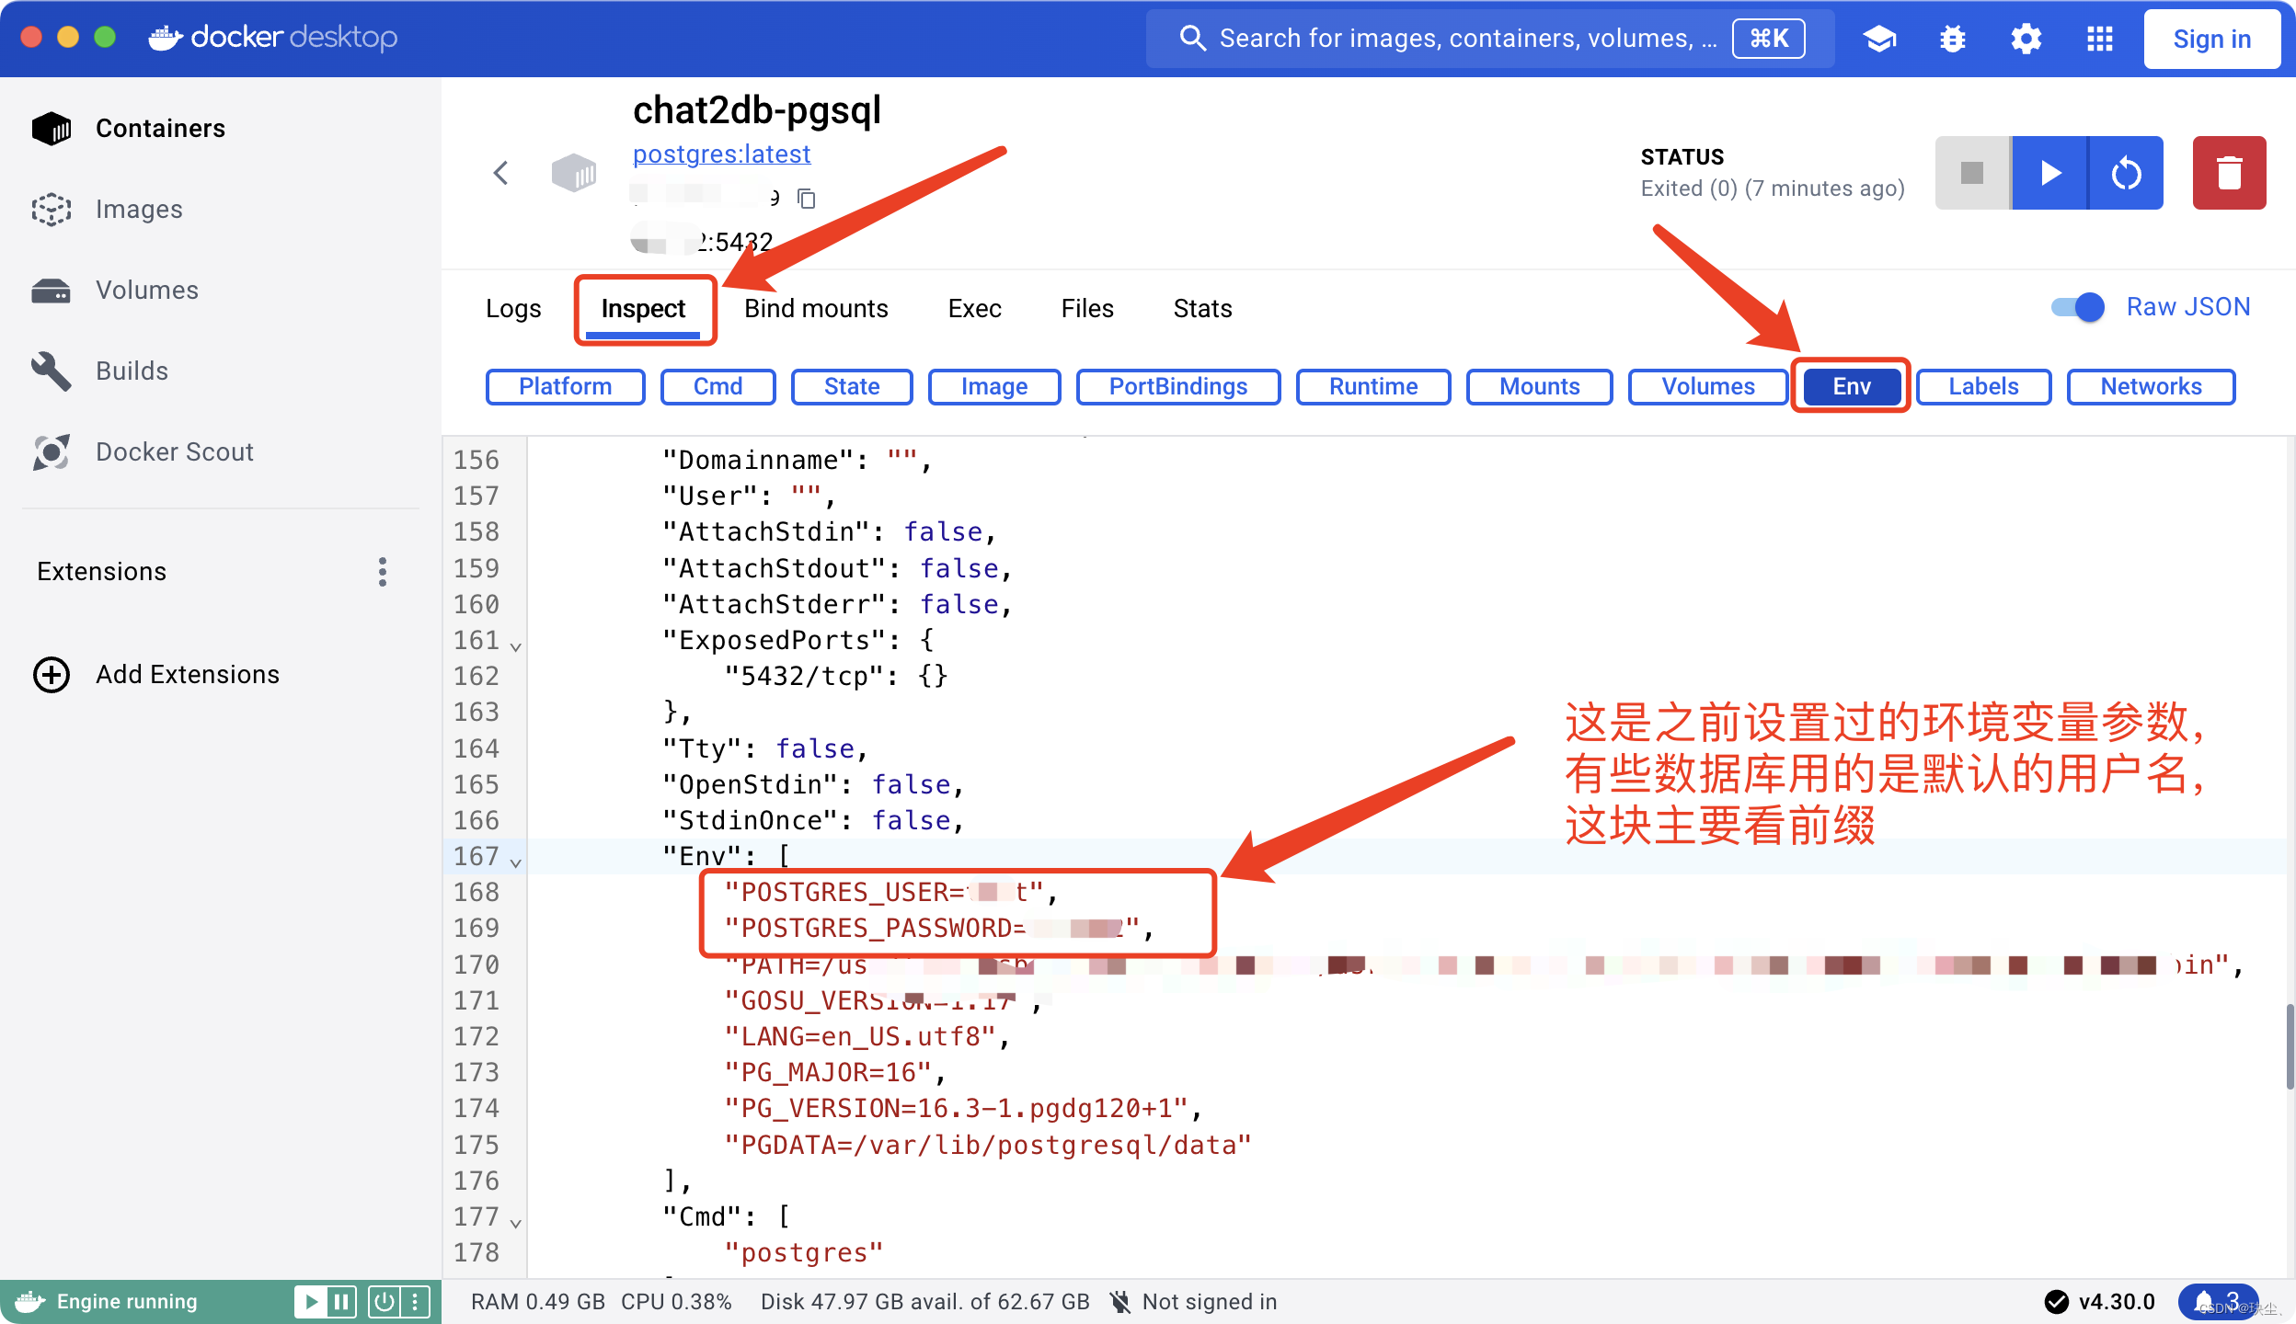Toggle the Raw JSON switch
This screenshot has width=2296, height=1324.
2078,307
